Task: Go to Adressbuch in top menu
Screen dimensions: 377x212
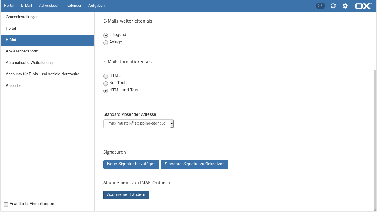Action: pos(49,6)
